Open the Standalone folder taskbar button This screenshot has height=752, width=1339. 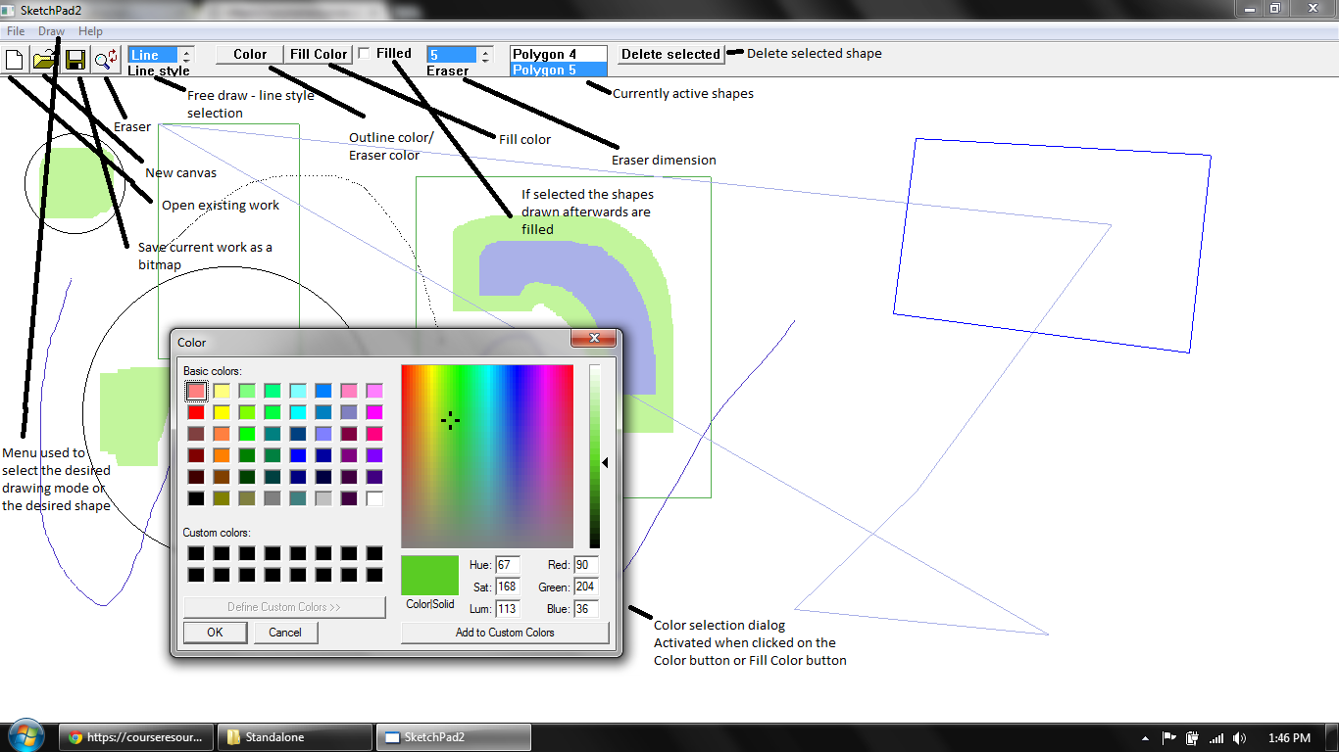pyautogui.click(x=295, y=737)
